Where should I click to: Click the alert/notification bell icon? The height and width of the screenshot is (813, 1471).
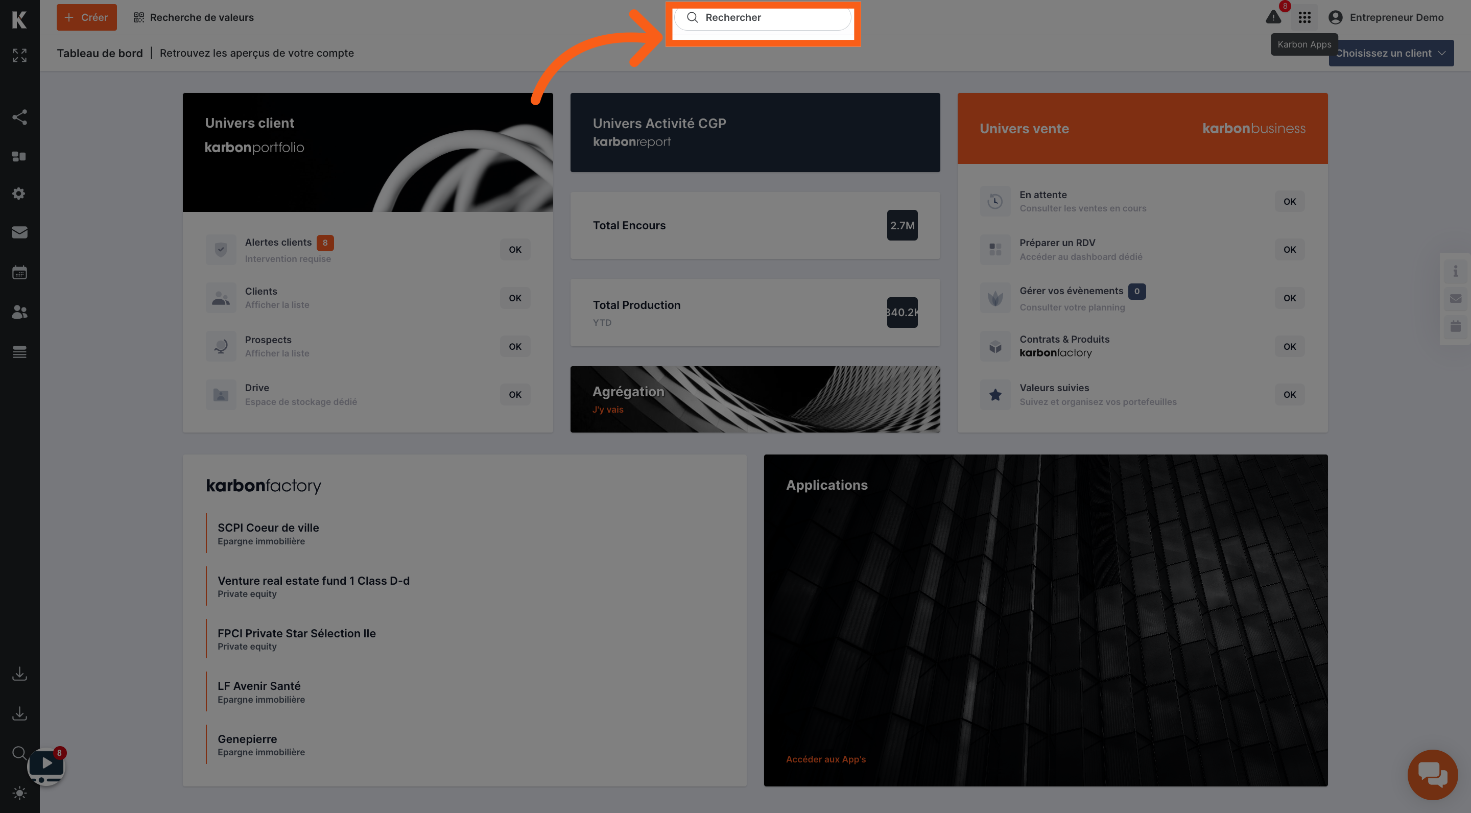[x=1272, y=17]
